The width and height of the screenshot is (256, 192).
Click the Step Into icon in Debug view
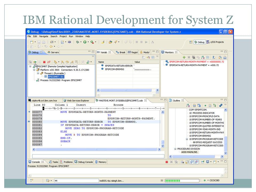coord(62,62)
